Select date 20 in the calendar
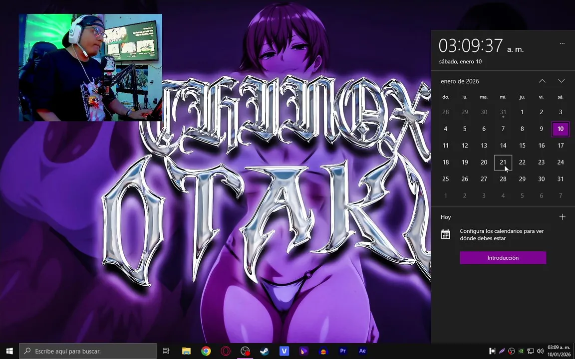The height and width of the screenshot is (359, 575). (x=484, y=162)
